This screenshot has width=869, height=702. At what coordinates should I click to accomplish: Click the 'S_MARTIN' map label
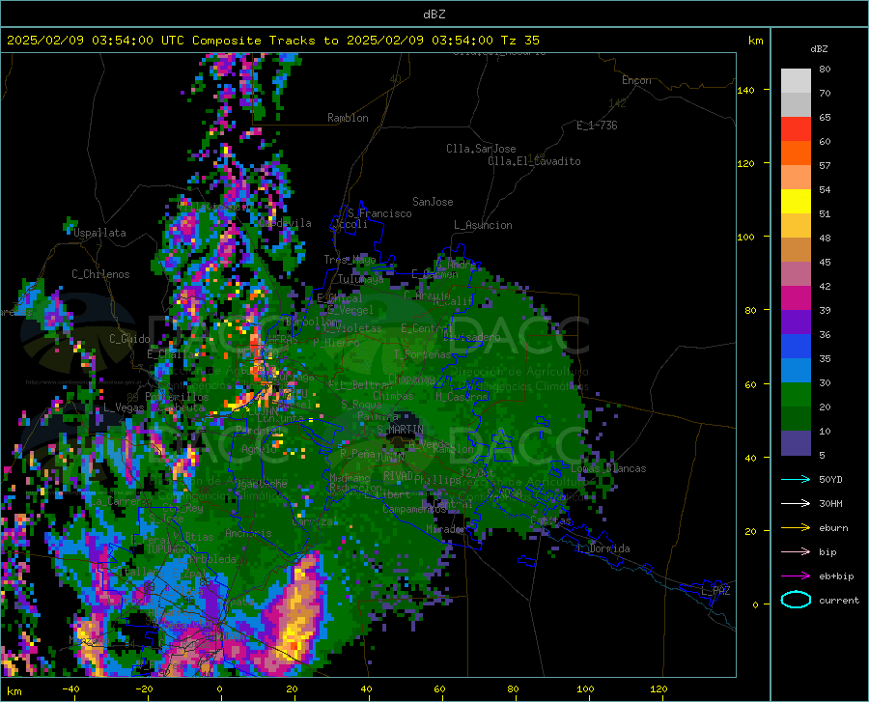pyautogui.click(x=400, y=430)
